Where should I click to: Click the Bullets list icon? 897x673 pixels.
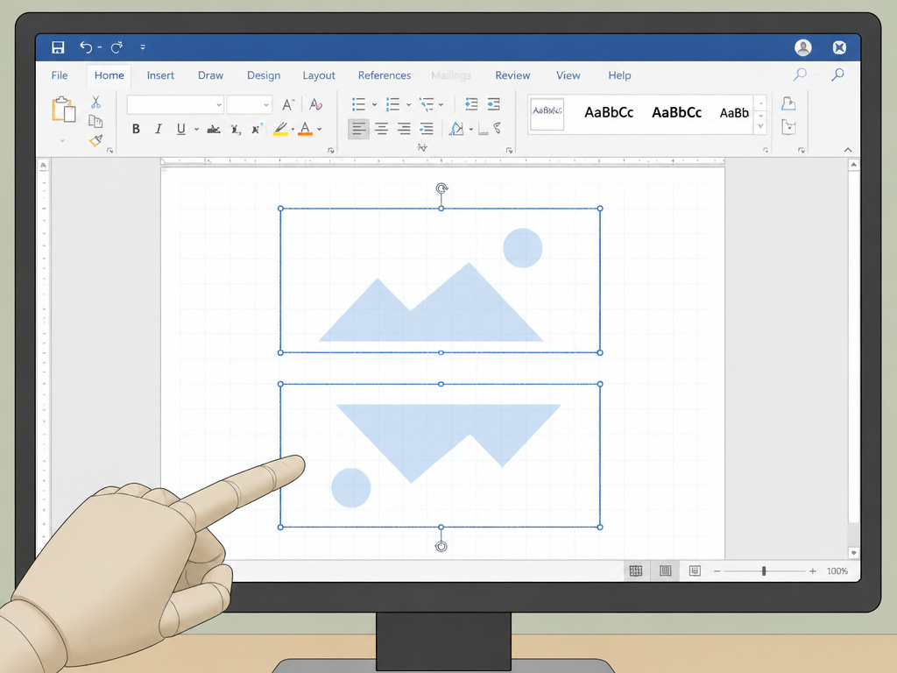click(x=358, y=104)
